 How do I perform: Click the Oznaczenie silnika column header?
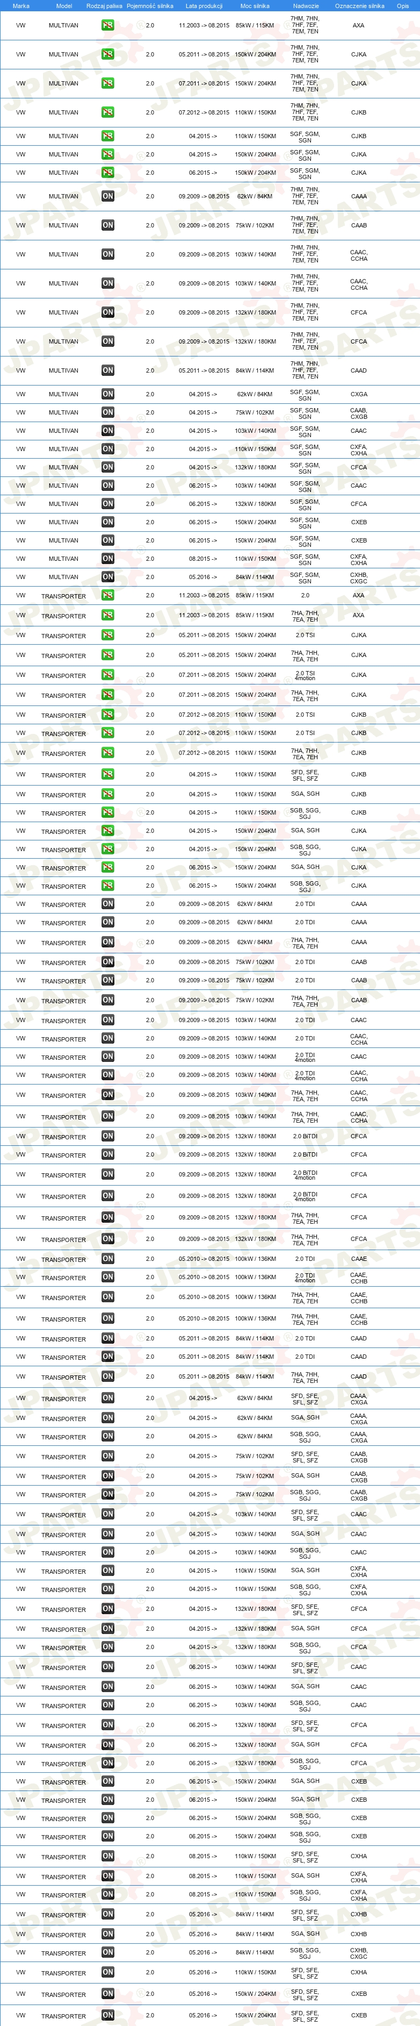[x=359, y=5]
